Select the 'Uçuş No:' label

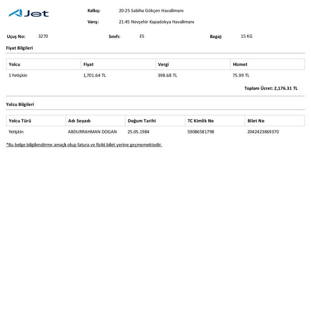[16, 36]
